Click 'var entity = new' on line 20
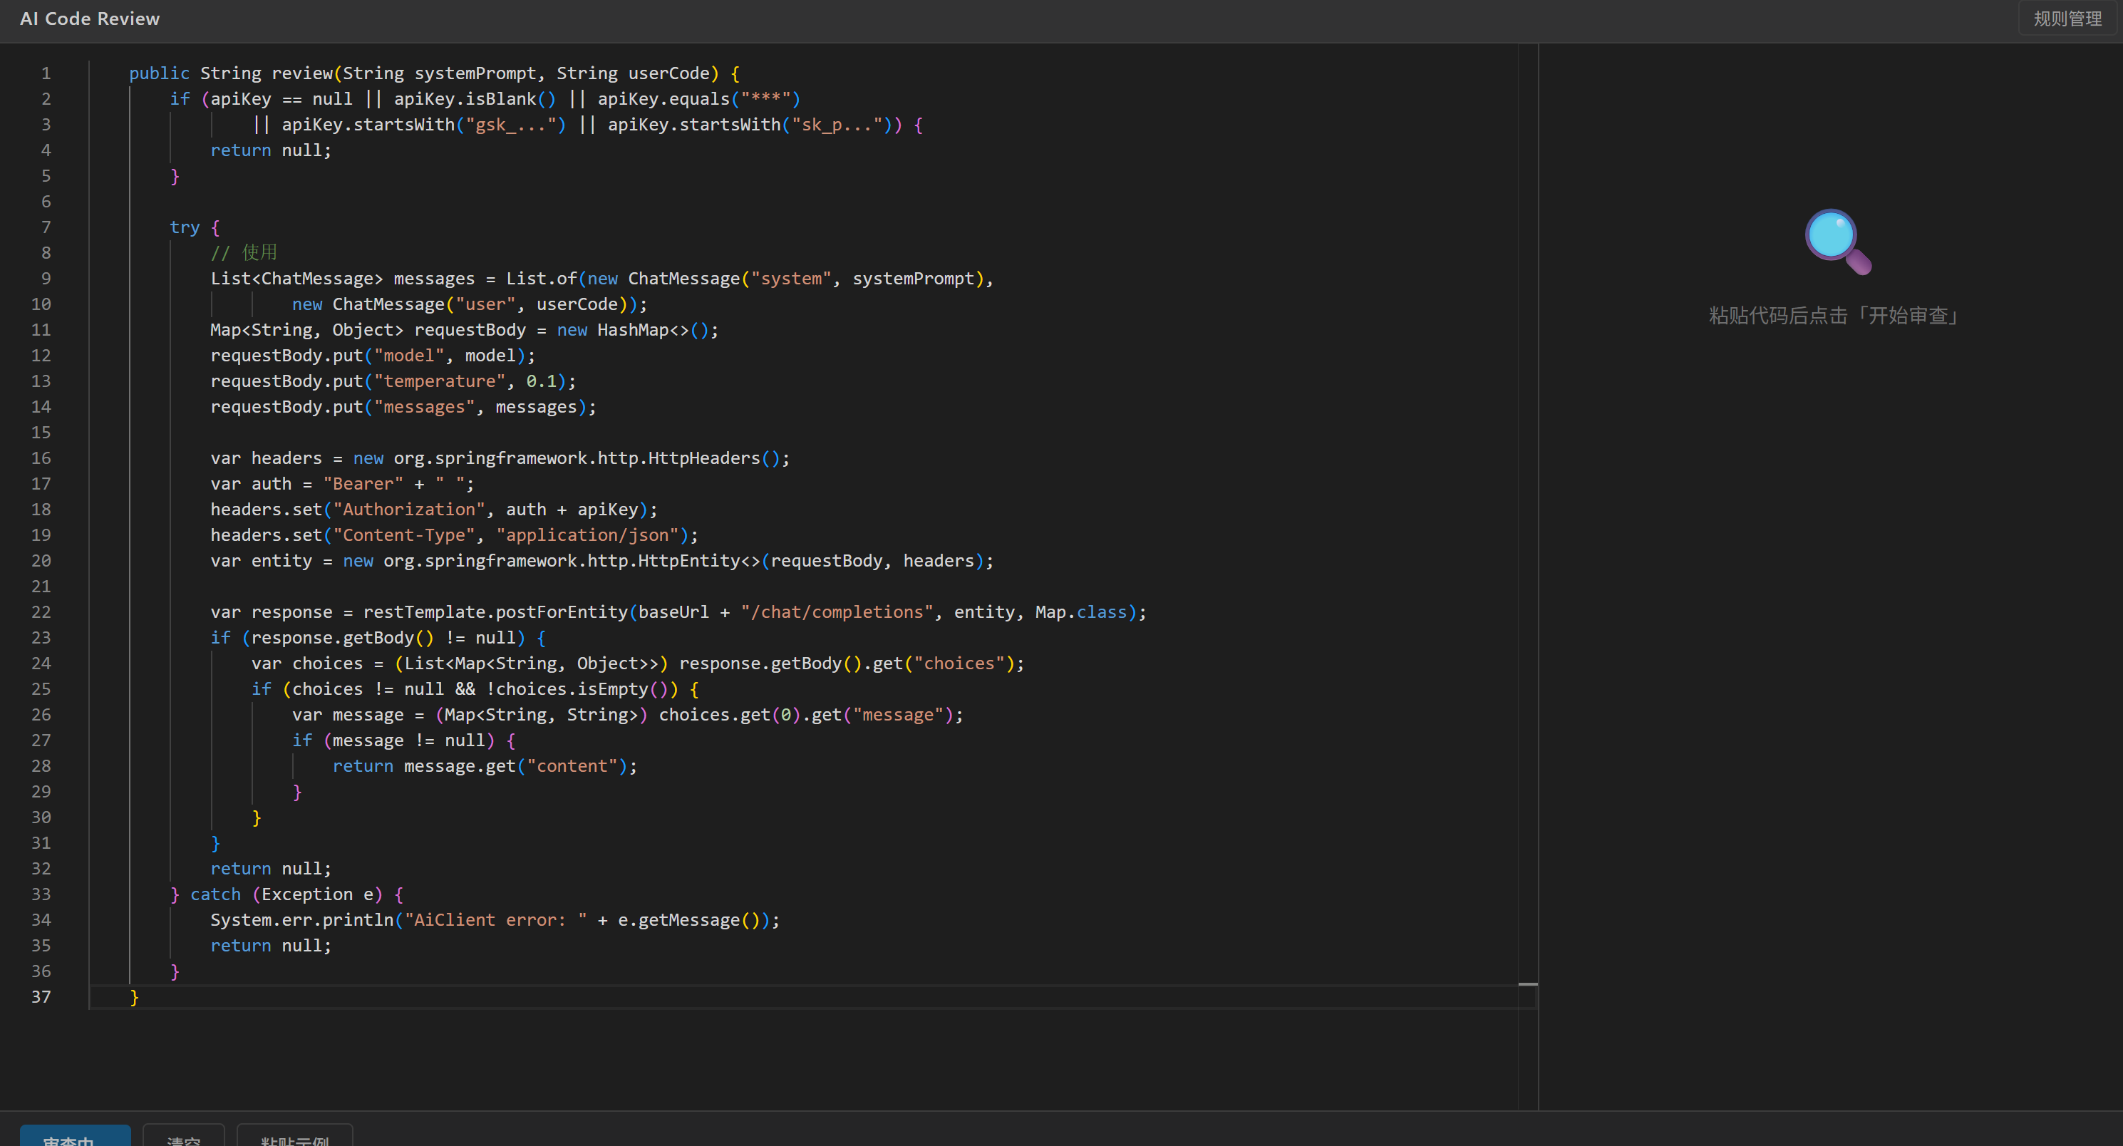 click(x=291, y=561)
